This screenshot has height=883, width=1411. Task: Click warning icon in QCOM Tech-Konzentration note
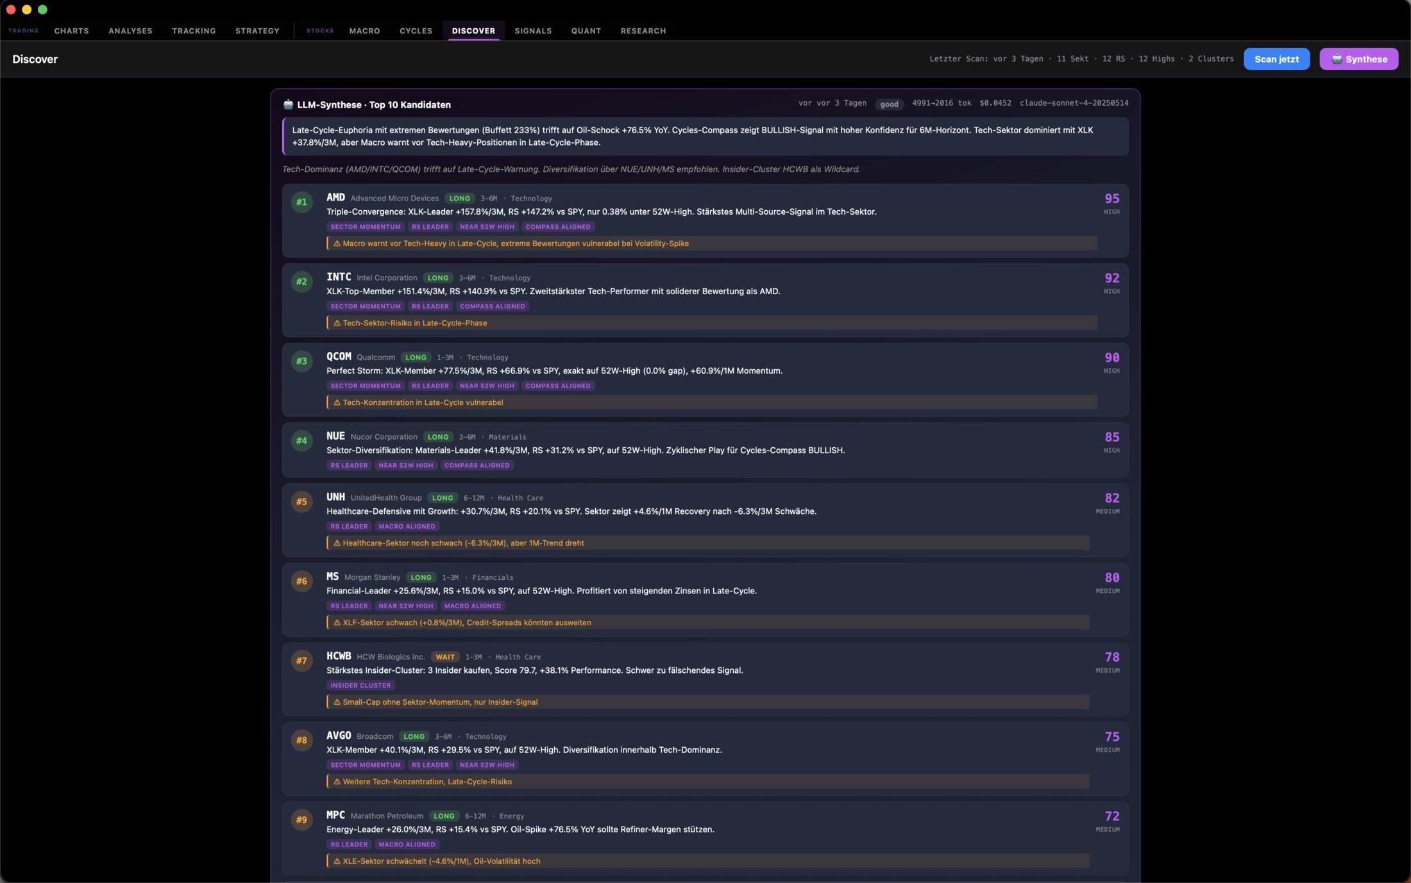click(x=337, y=402)
